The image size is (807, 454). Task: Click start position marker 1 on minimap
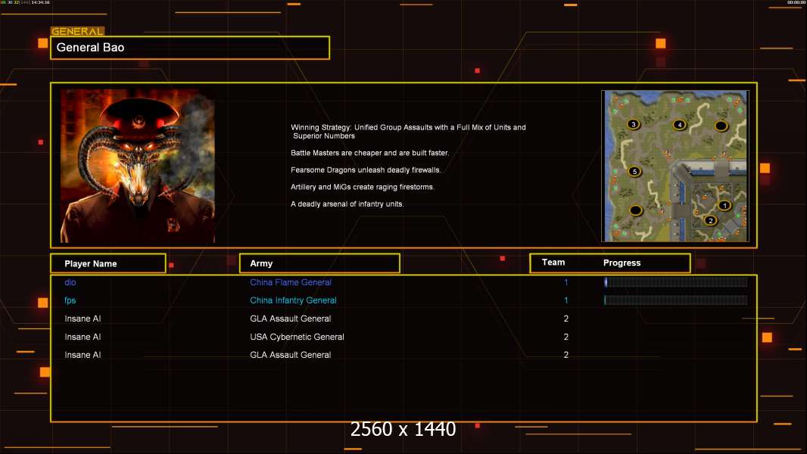pos(724,206)
